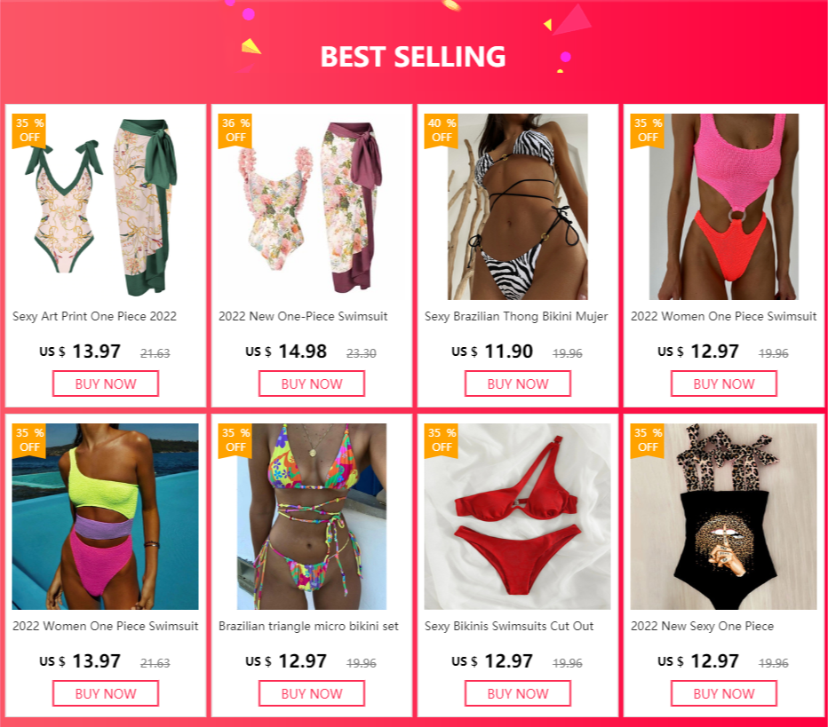The height and width of the screenshot is (727, 828).
Task: Click BUY NOW under Brazilian triangle micro bikini
Action: tap(312, 693)
